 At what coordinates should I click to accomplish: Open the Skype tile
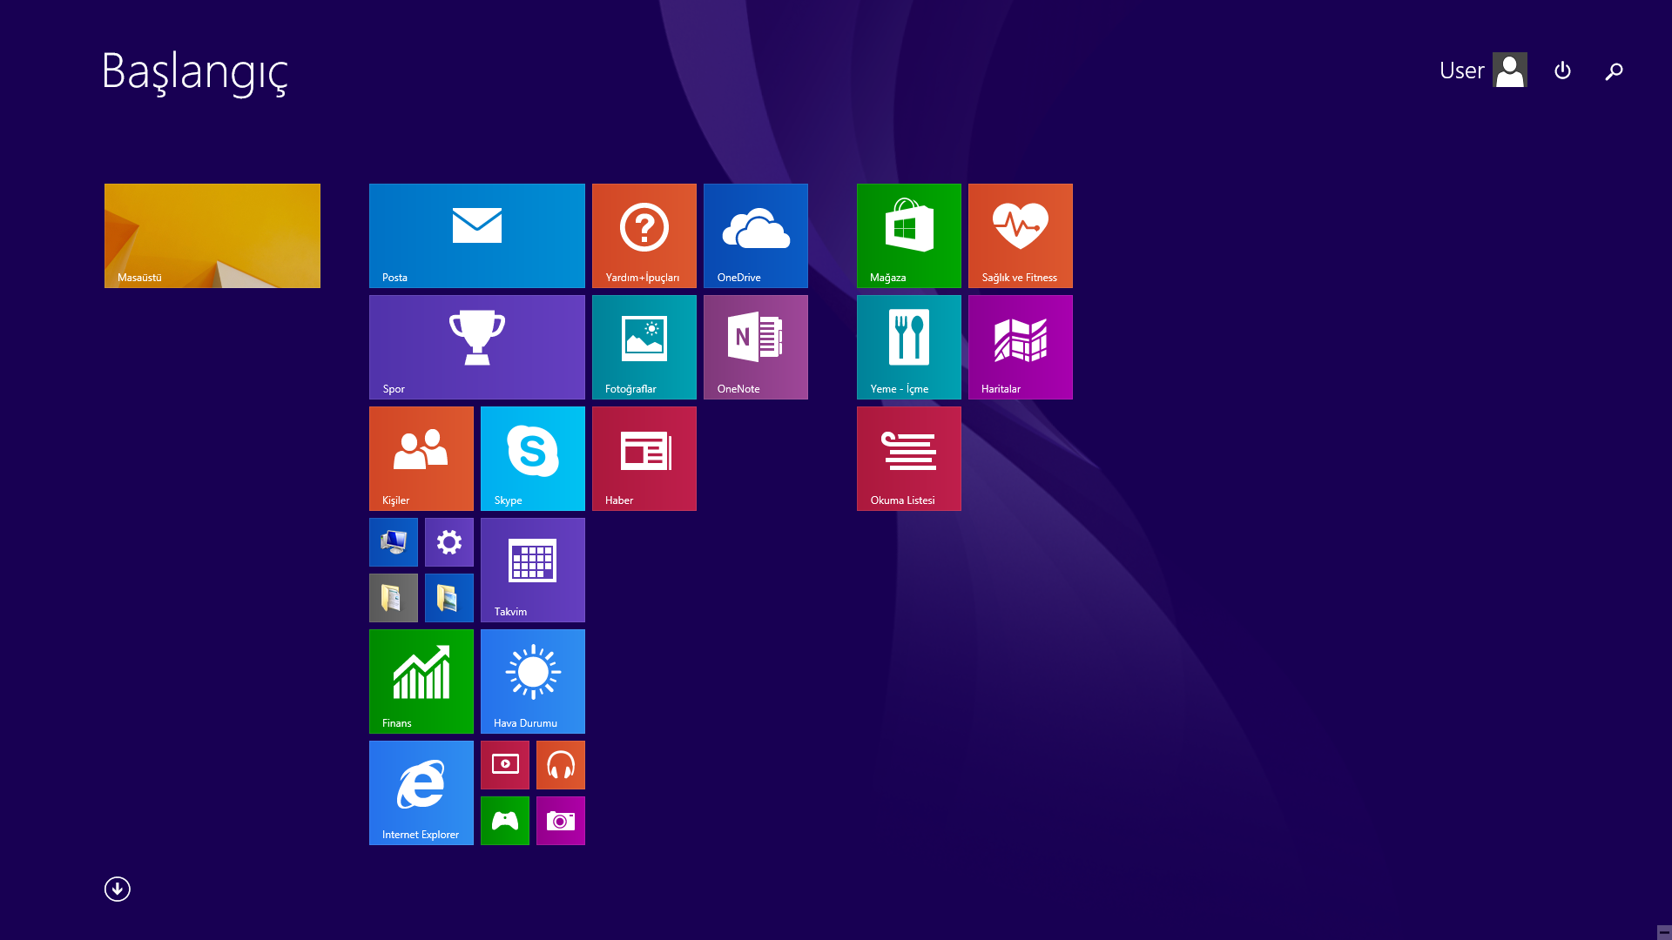(x=532, y=458)
